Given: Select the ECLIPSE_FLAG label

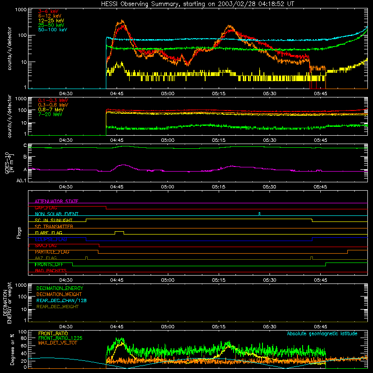Looking at the screenshot, I should pyautogui.click(x=51, y=239).
